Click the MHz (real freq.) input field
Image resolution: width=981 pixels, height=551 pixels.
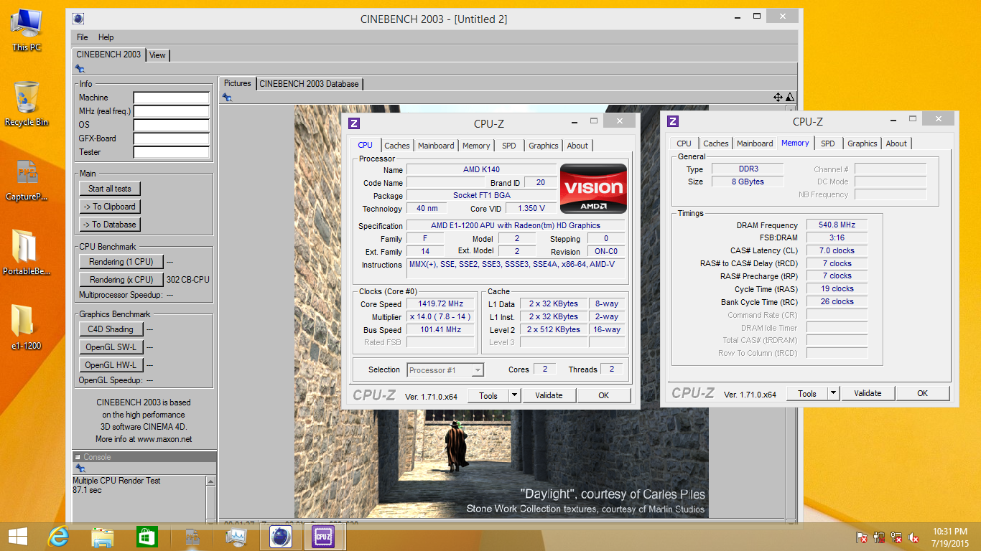coord(171,111)
